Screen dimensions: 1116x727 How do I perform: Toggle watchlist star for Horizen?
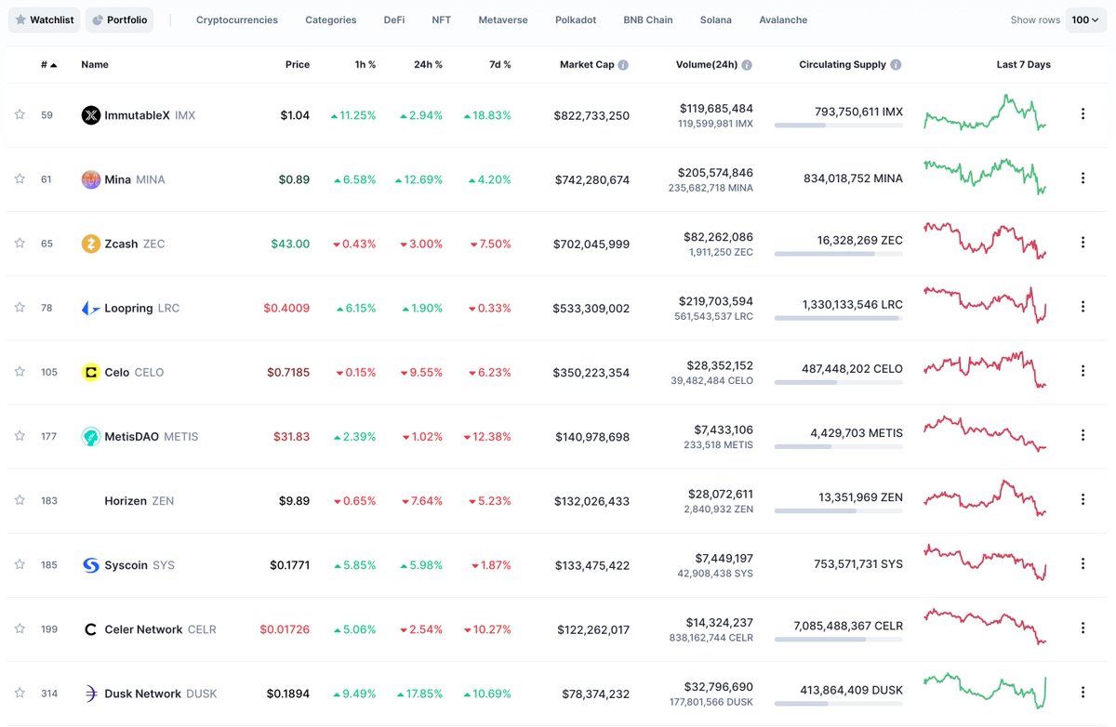20,499
